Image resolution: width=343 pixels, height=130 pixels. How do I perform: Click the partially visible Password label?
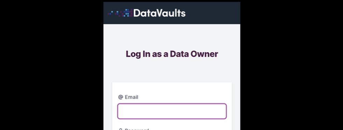(x=137, y=129)
